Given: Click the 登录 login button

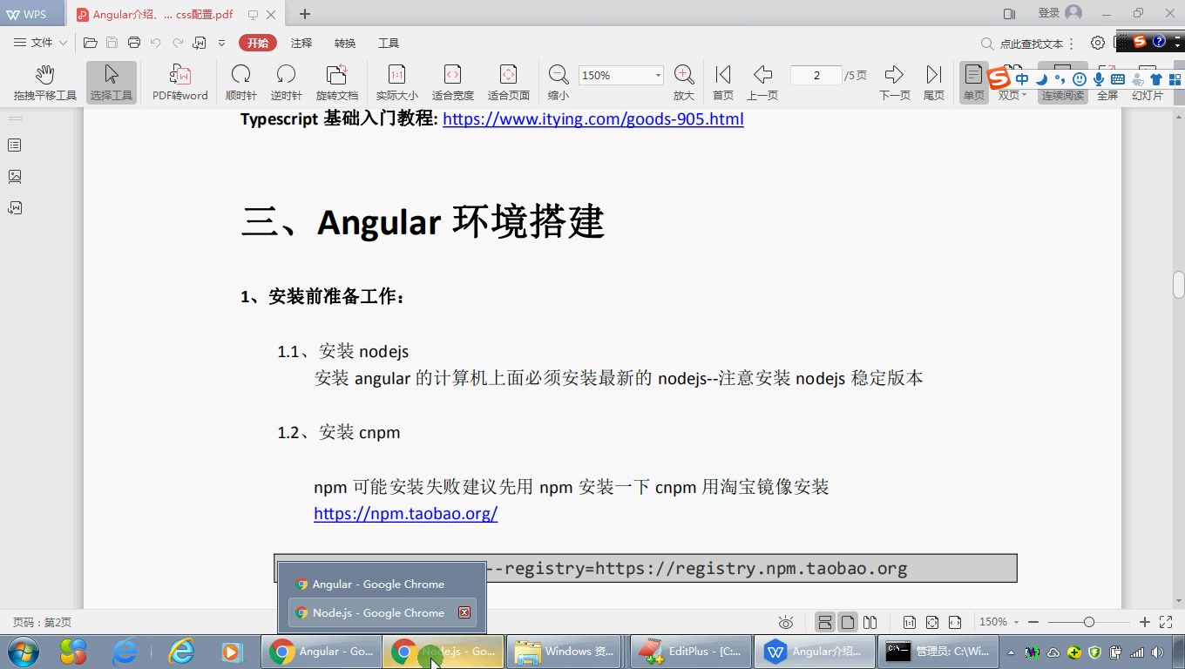Looking at the screenshot, I should click(1060, 13).
